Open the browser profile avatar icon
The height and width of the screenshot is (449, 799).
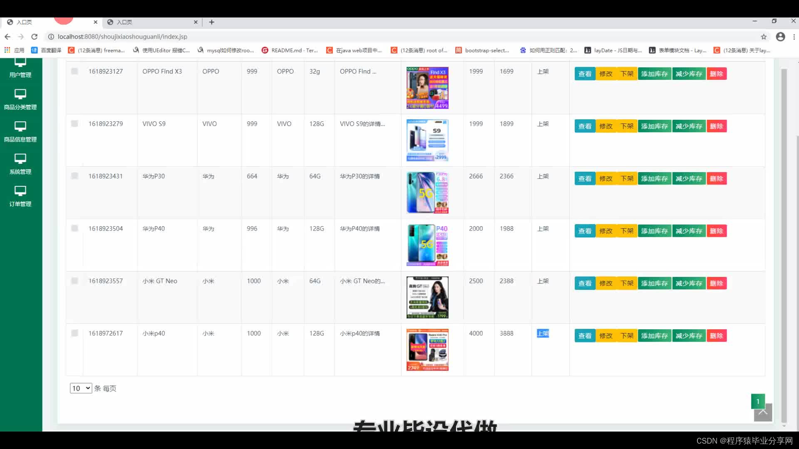(x=780, y=37)
